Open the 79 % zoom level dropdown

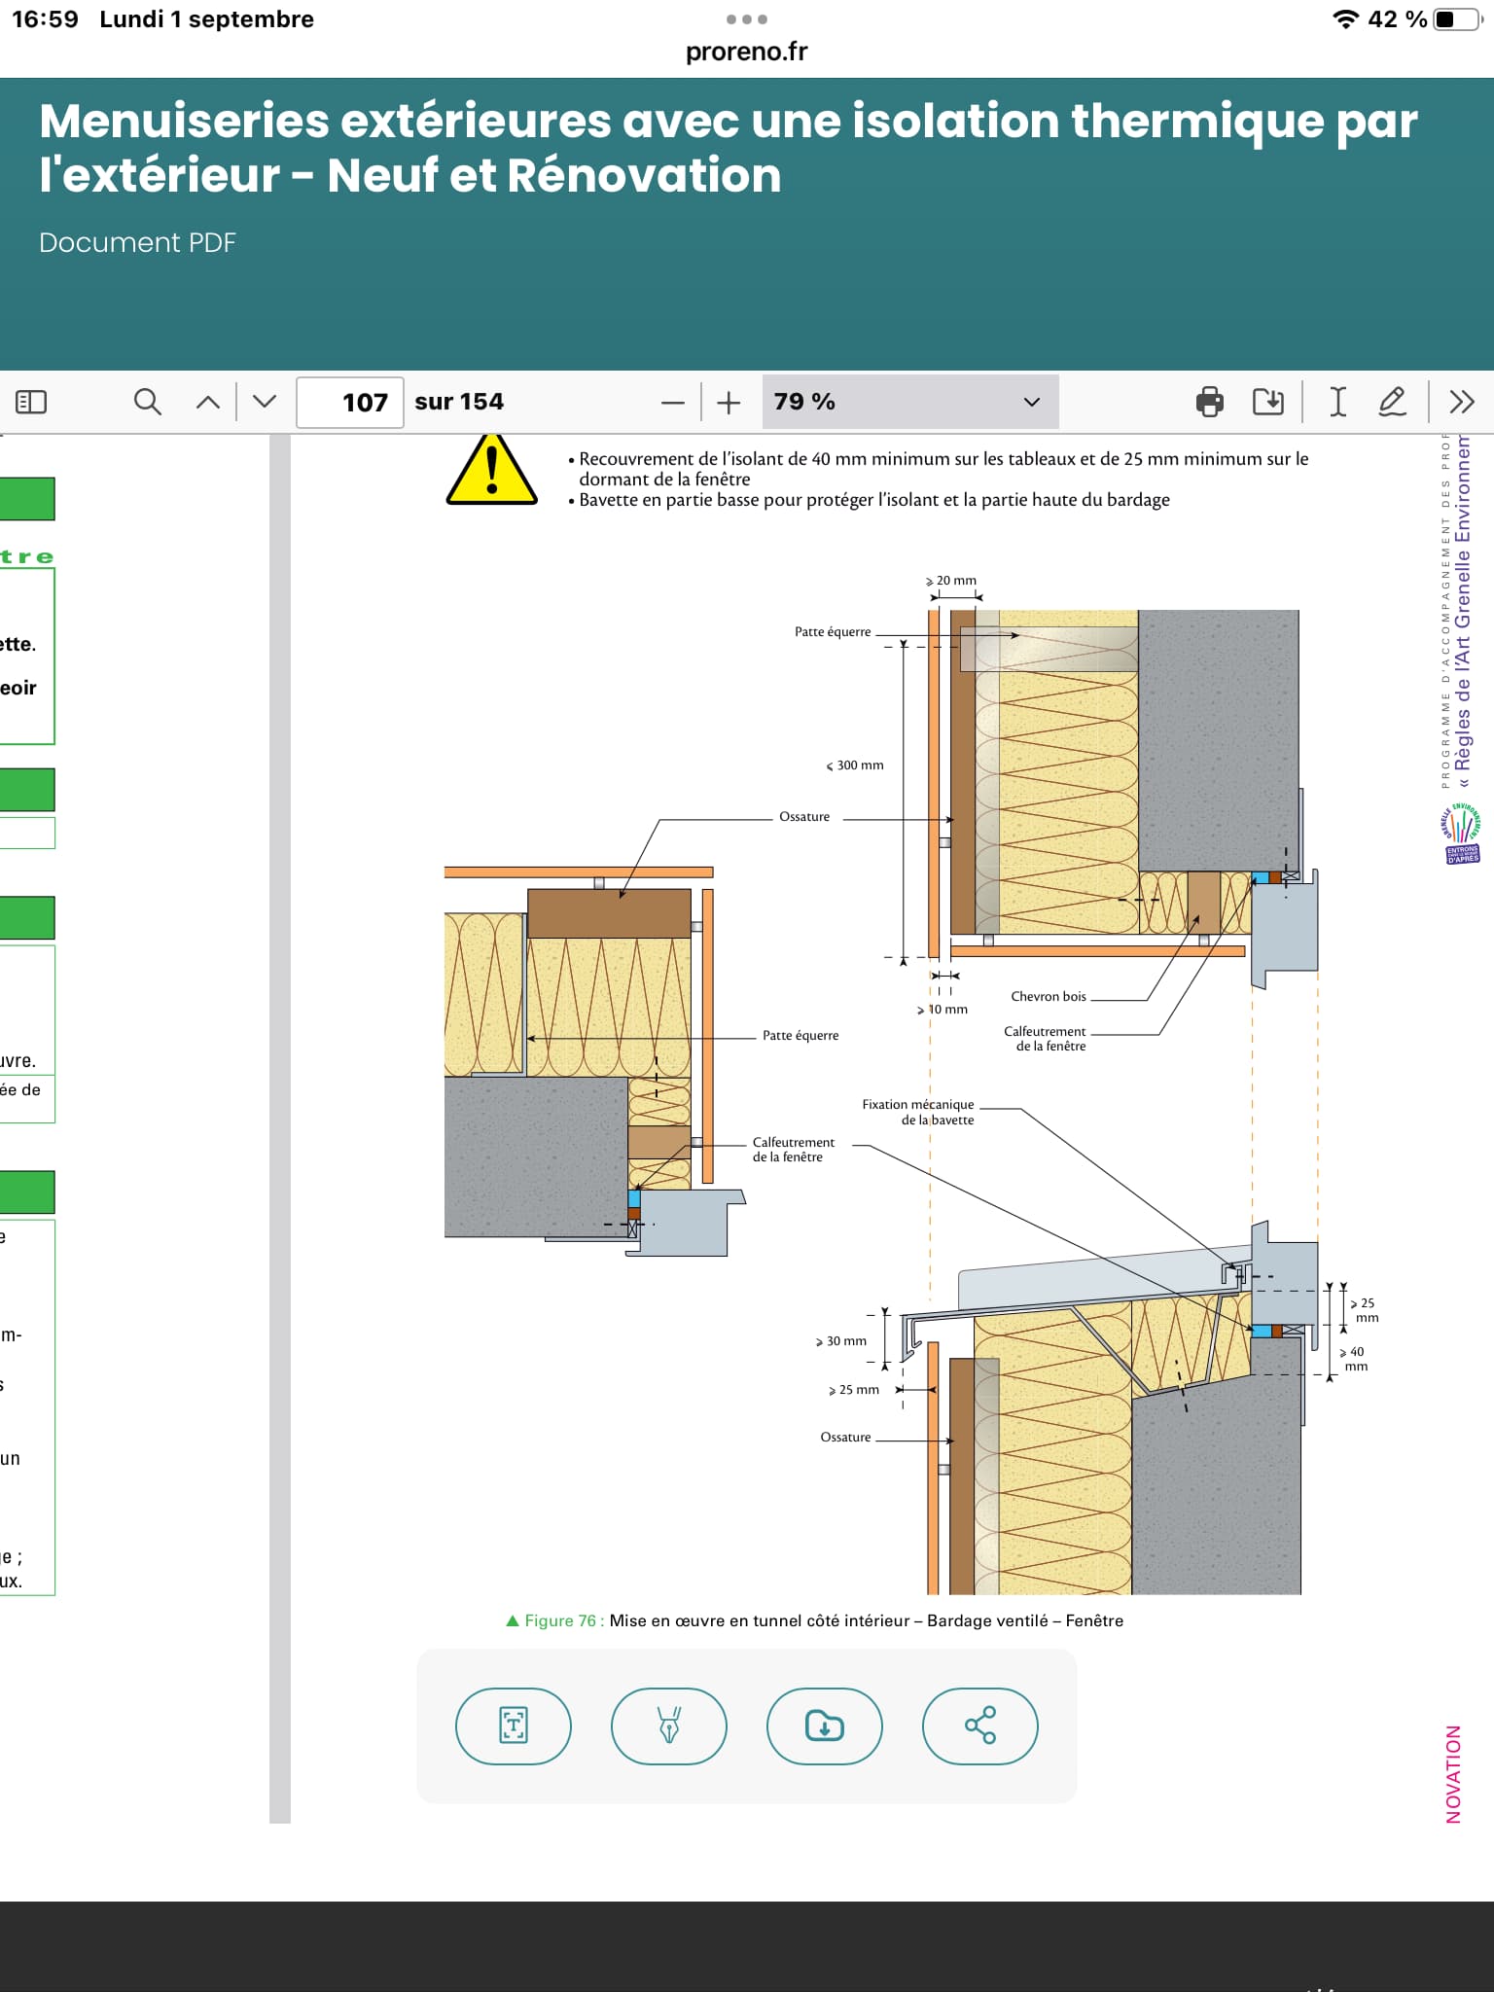[909, 402]
